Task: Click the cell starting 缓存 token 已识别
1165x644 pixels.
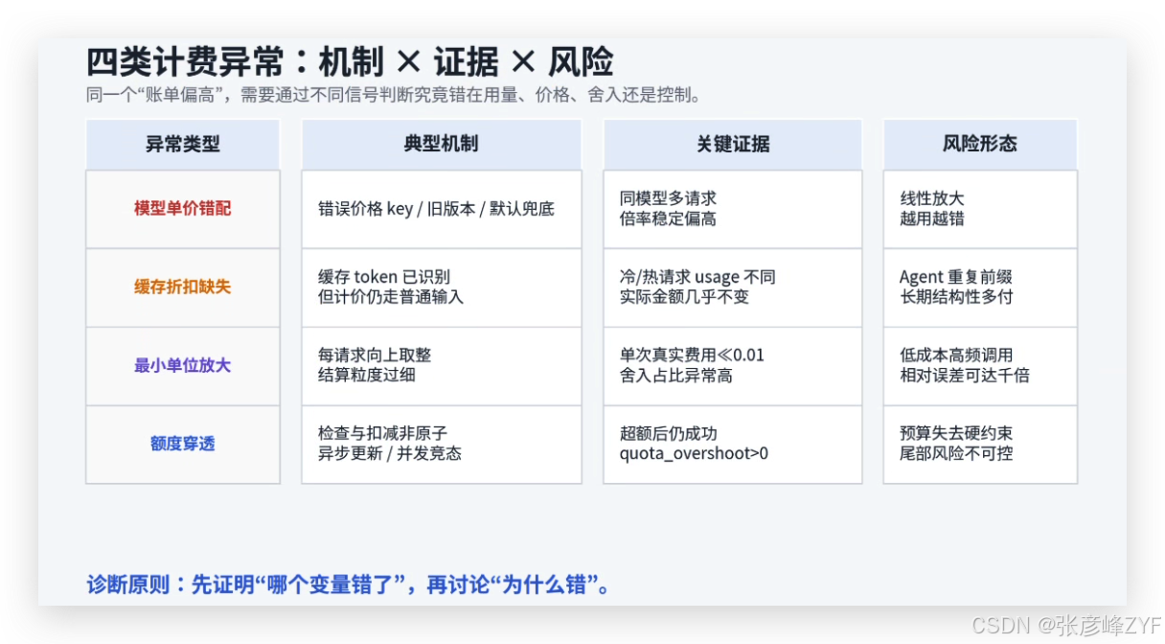Action: point(442,287)
